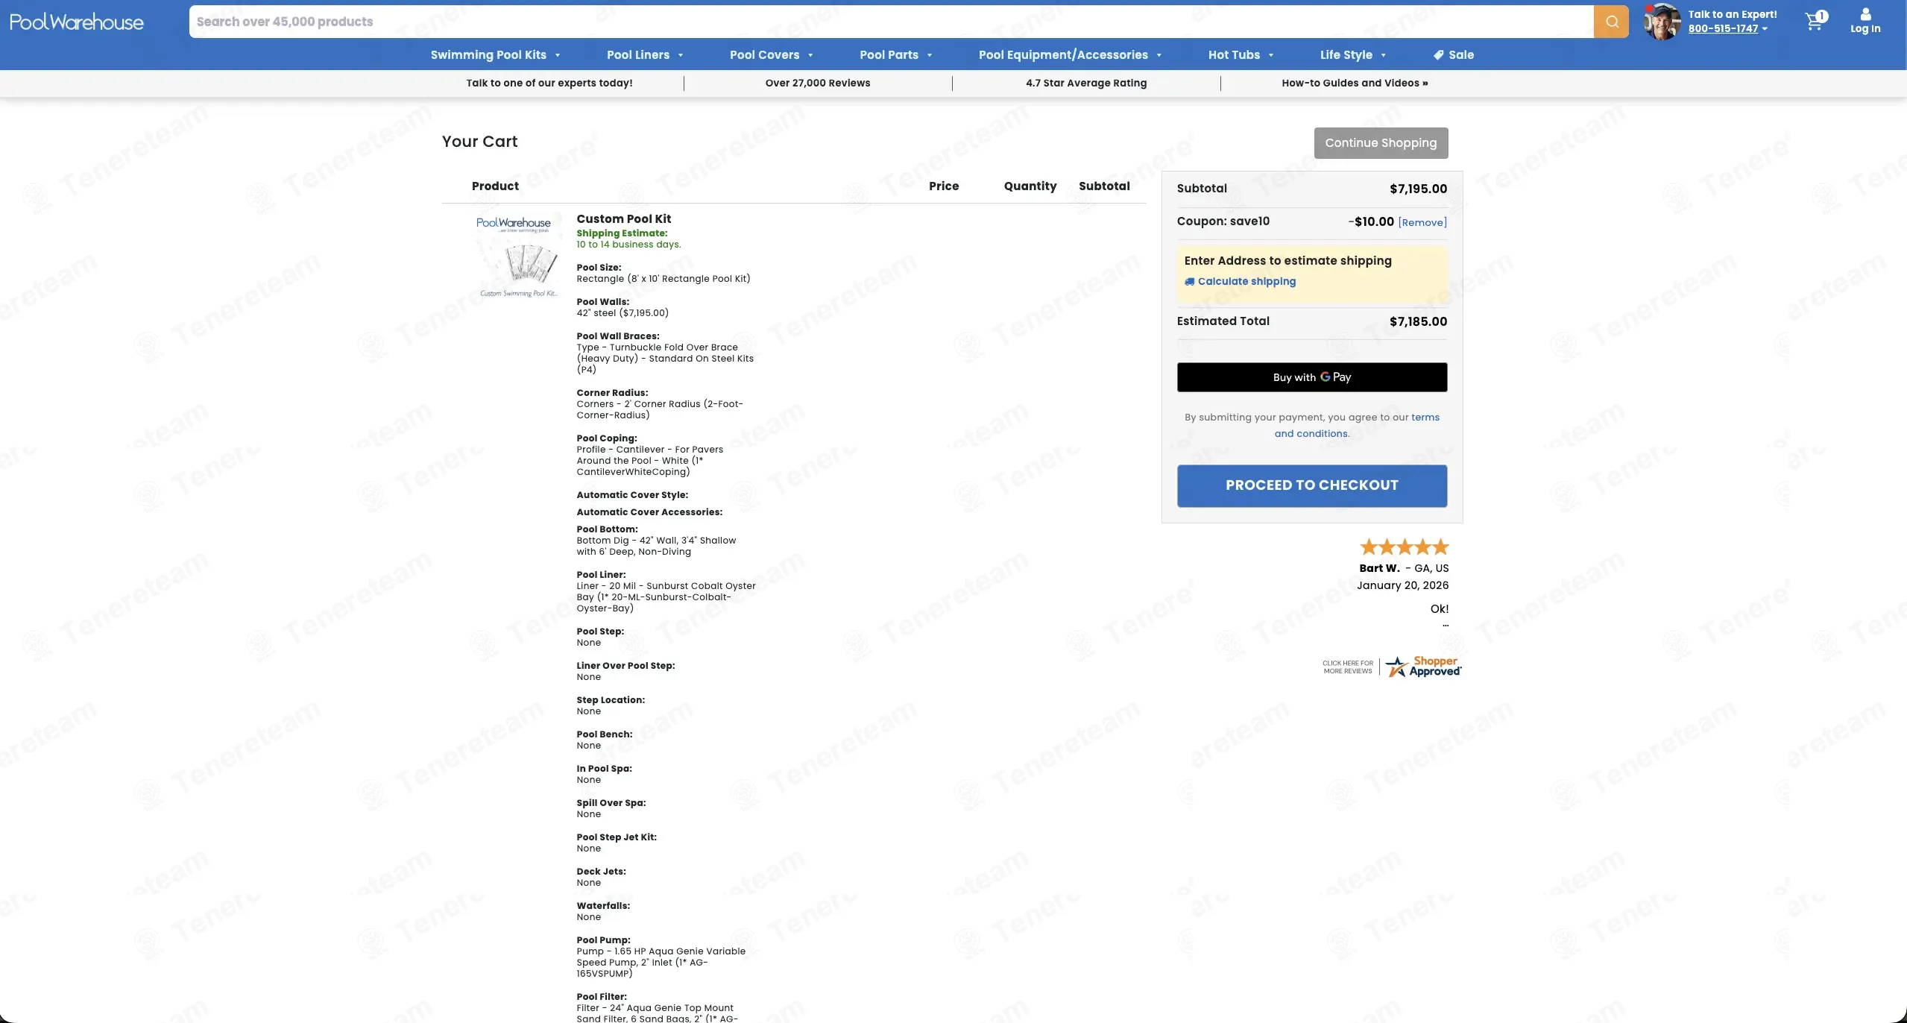Click the Shopper Approved badge logo

click(1423, 666)
